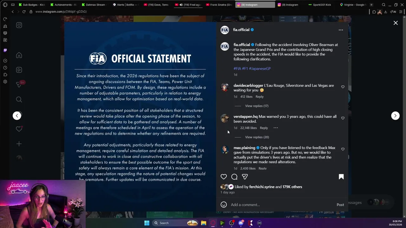
Task: Show the 22,148 likes on the verstappen.hq comment
Action: click(248, 128)
